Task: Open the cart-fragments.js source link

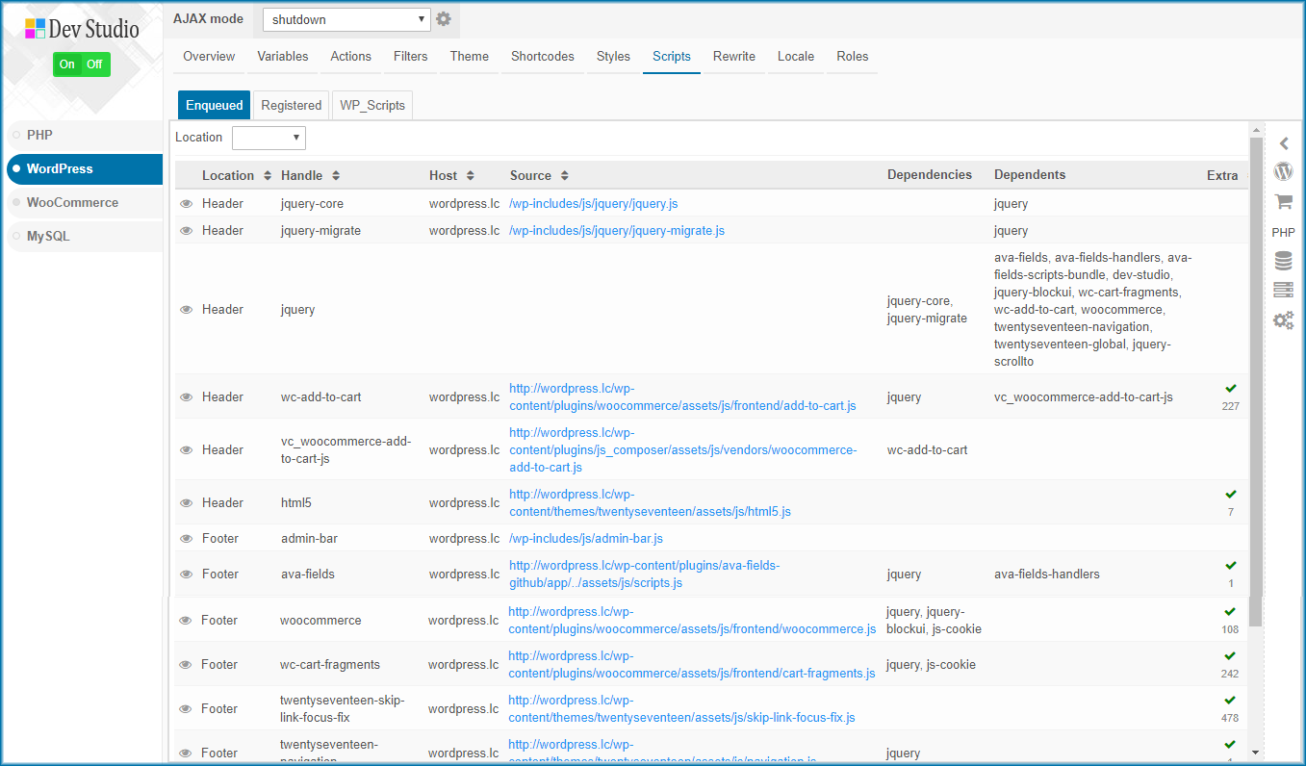Action: (692, 665)
